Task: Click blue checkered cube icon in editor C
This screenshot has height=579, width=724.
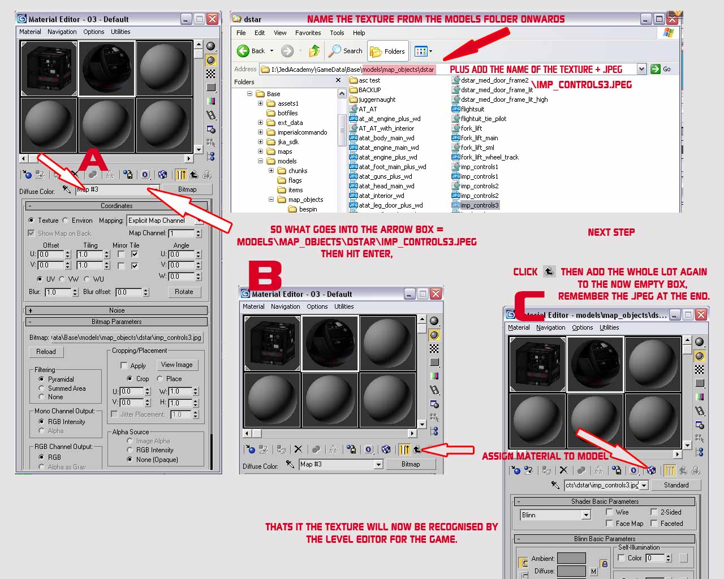Action: (x=651, y=470)
